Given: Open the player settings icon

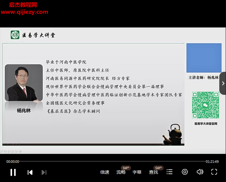Looking at the screenshot, I should point(185,172).
